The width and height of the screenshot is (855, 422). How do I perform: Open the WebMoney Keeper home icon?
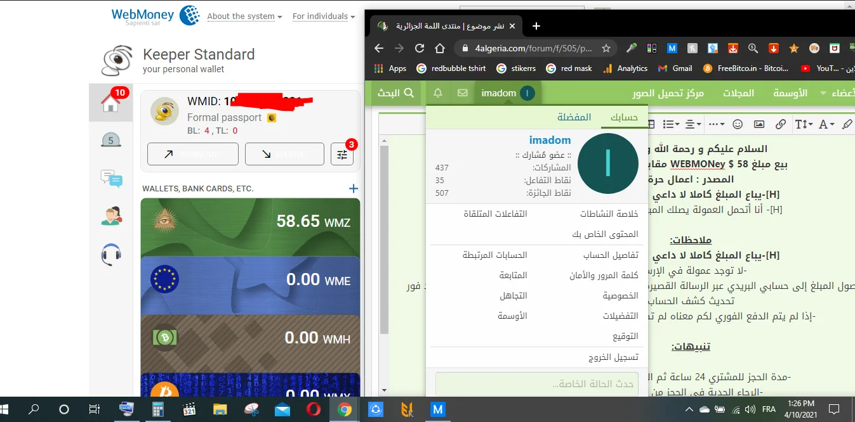point(110,103)
